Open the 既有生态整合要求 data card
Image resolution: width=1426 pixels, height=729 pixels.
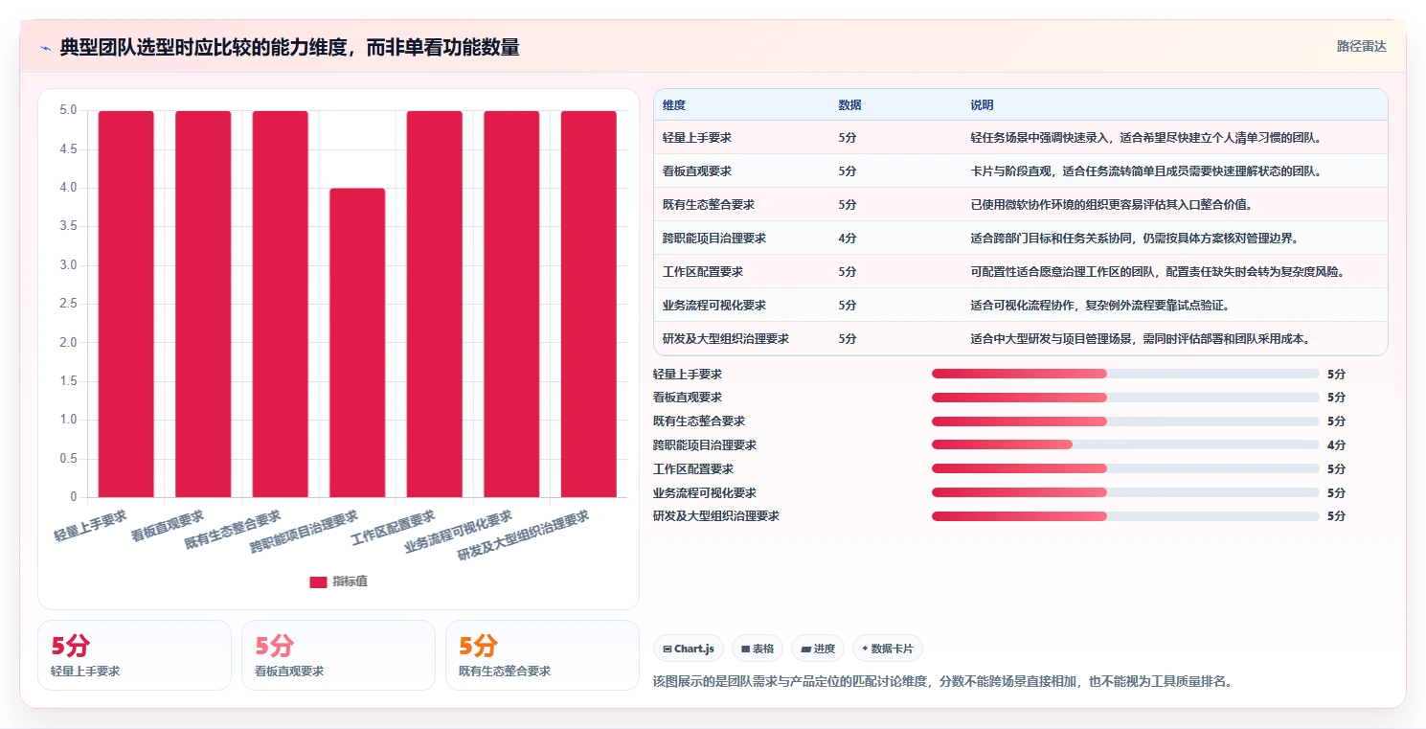click(542, 655)
